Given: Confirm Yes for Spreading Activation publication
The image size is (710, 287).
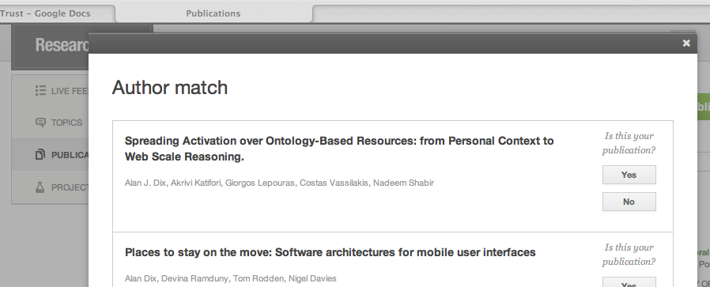Looking at the screenshot, I should click(629, 175).
